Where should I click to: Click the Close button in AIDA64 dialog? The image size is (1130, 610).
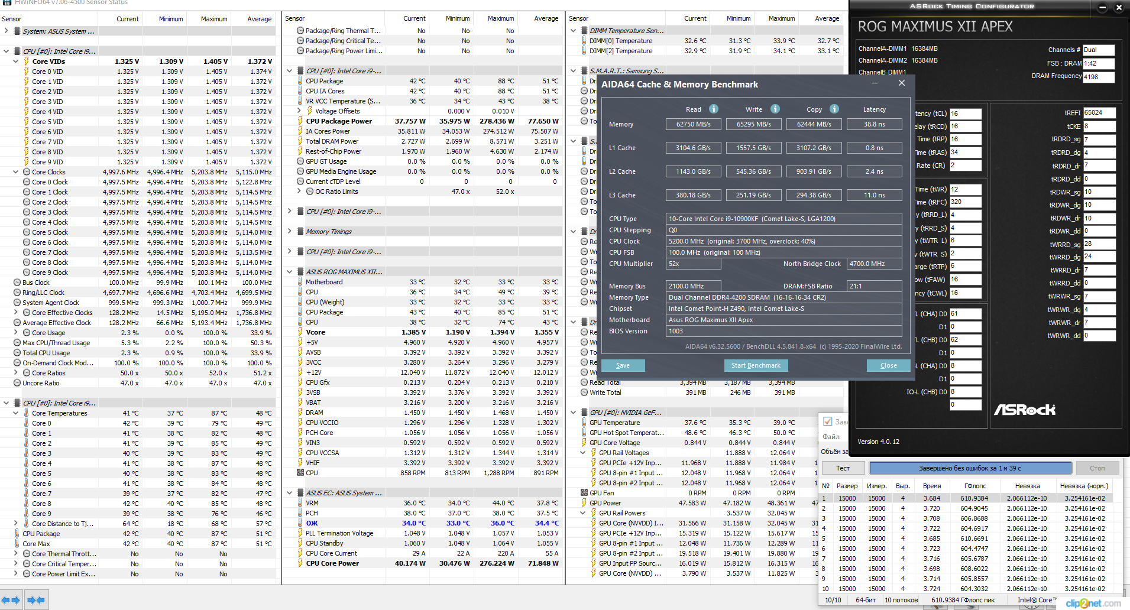pos(888,365)
